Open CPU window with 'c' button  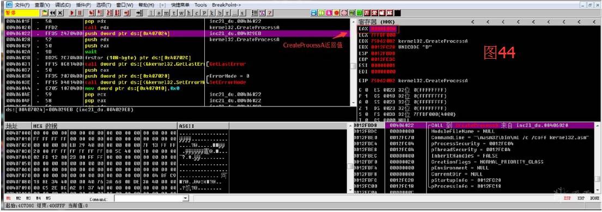[x=196, y=13]
